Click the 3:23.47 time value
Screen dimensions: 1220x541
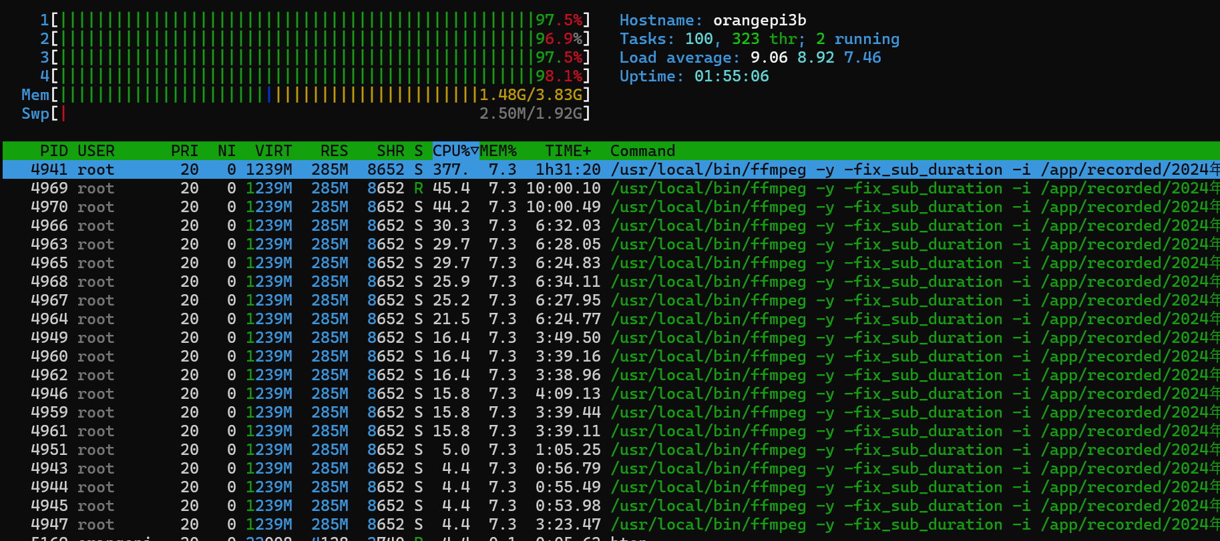click(x=568, y=524)
